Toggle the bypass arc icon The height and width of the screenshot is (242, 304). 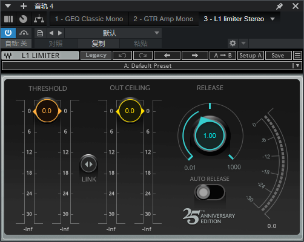point(24,33)
